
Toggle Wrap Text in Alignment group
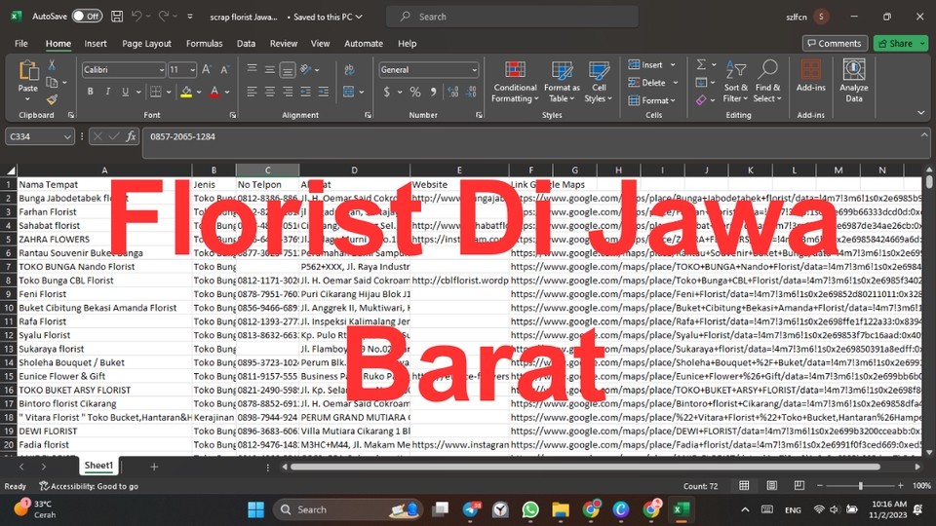[x=349, y=70]
